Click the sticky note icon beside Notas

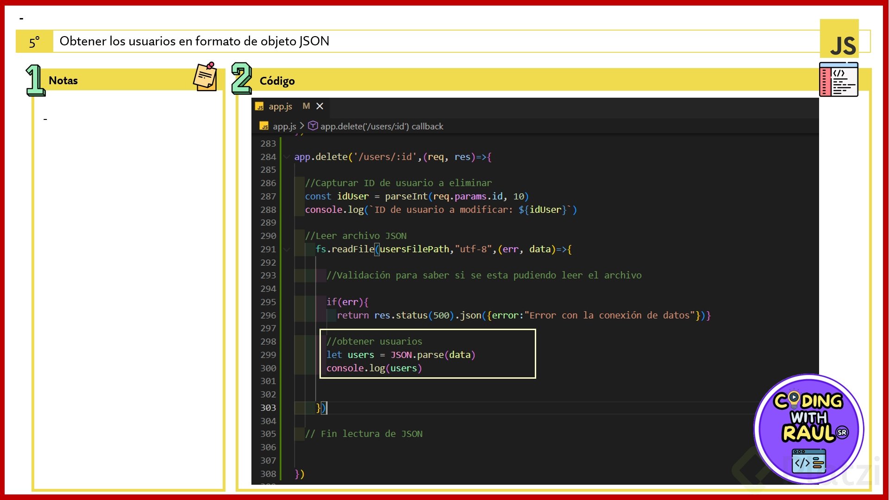point(205,77)
